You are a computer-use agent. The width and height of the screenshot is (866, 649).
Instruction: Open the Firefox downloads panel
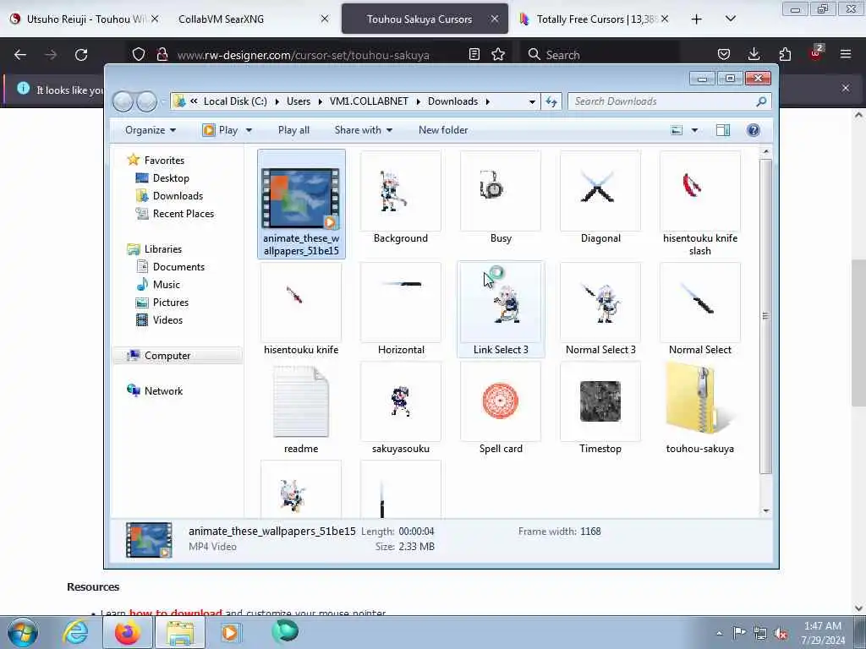(x=754, y=54)
